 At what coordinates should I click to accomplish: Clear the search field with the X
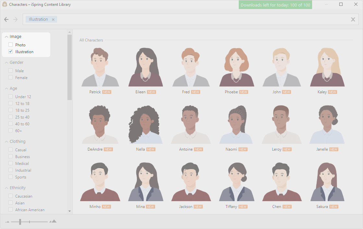pyautogui.click(x=353, y=19)
